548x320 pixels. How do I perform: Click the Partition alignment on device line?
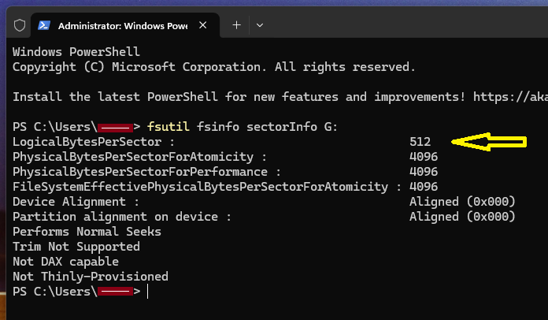click(x=122, y=217)
